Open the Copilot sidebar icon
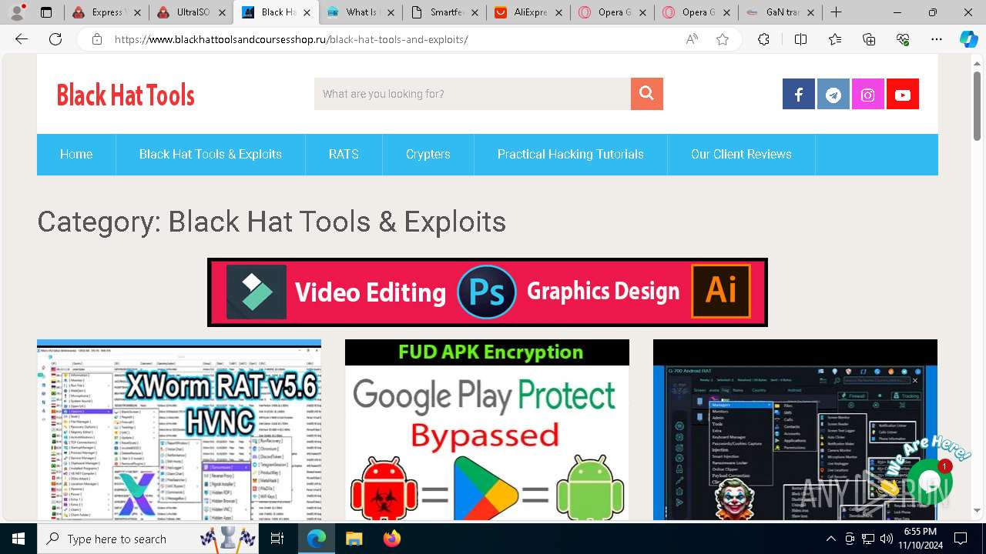This screenshot has height=554, width=986. (968, 39)
